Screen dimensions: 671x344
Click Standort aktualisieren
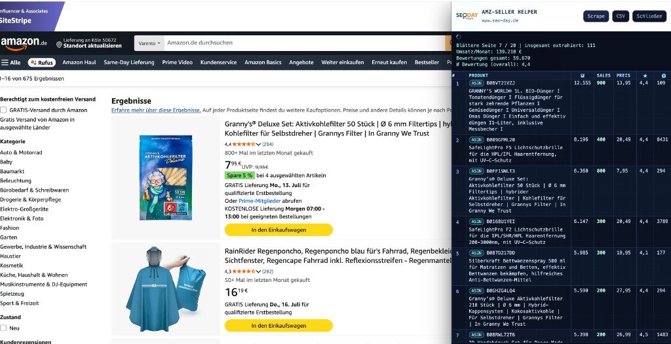[x=92, y=46]
